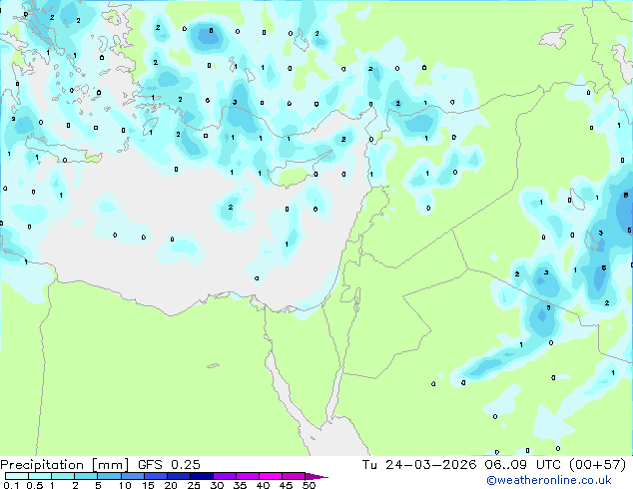Click the 2–5 mm legend swatch
Image resolution: width=633 pixels, height=489 pixels.
[x=86, y=476]
